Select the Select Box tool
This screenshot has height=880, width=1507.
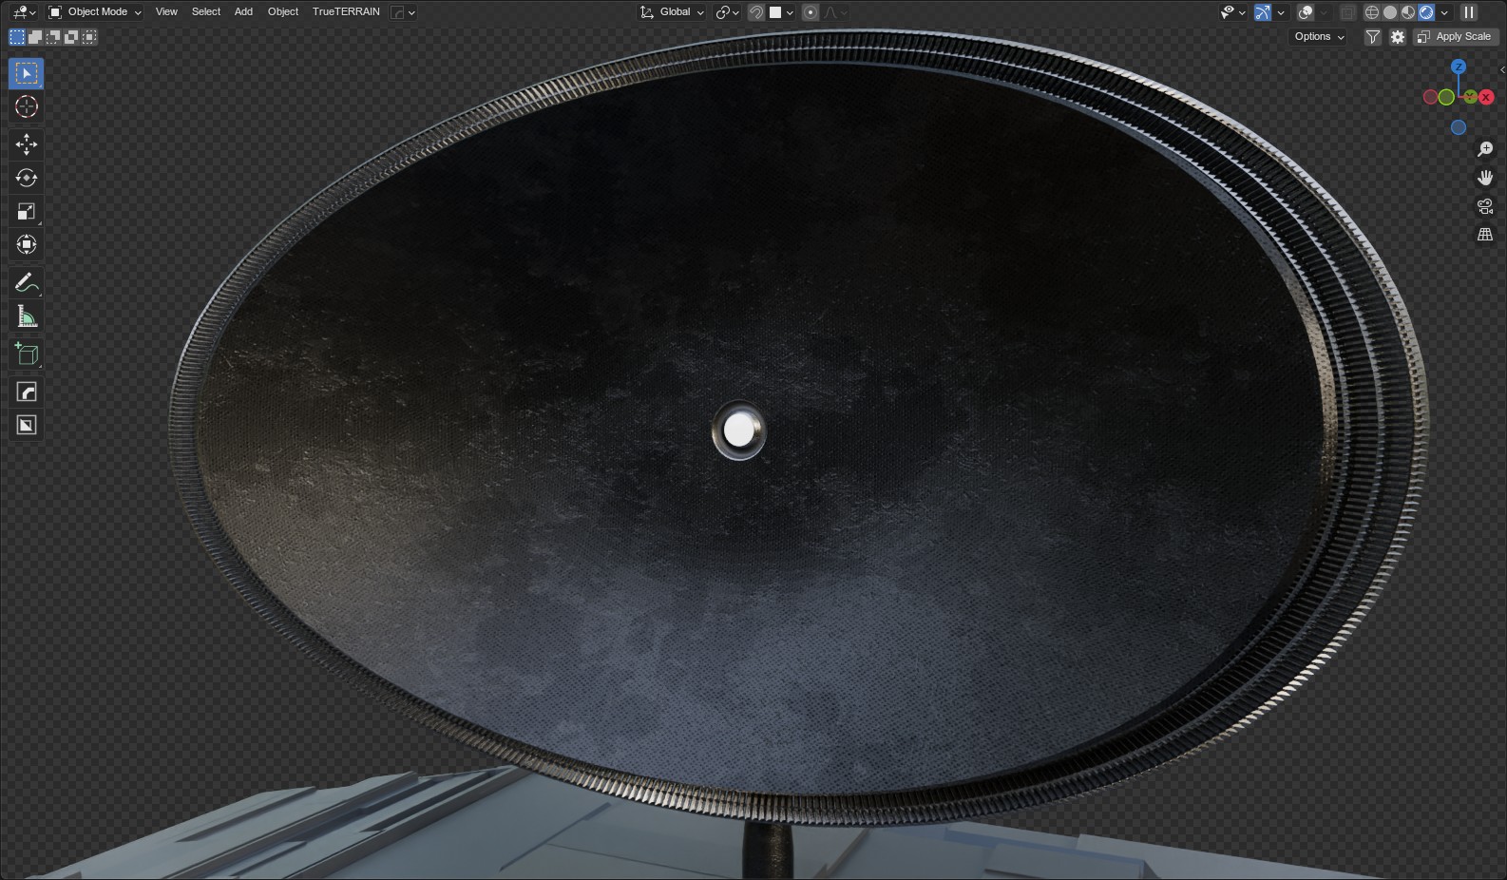(27, 73)
